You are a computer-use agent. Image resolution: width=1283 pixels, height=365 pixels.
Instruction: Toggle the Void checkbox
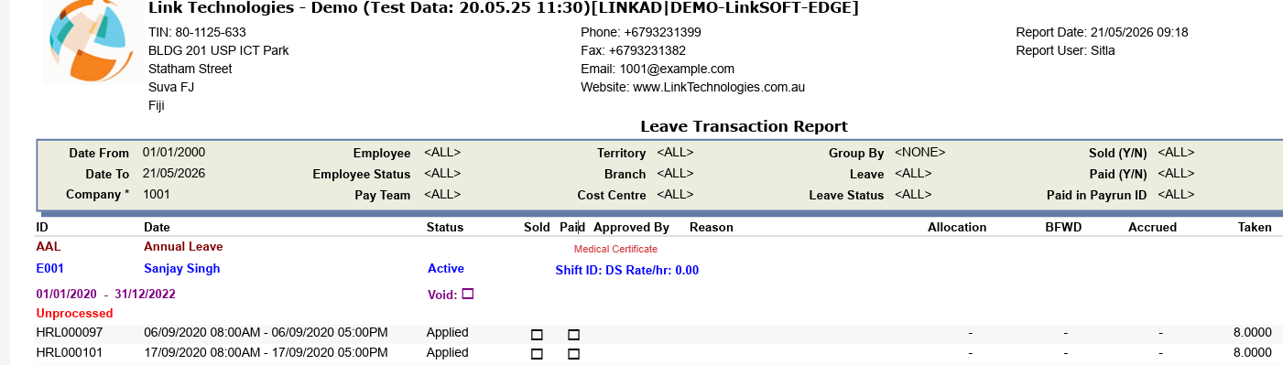tap(468, 295)
